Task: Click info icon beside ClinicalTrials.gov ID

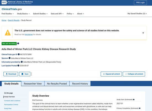Action: (x=19, y=54)
